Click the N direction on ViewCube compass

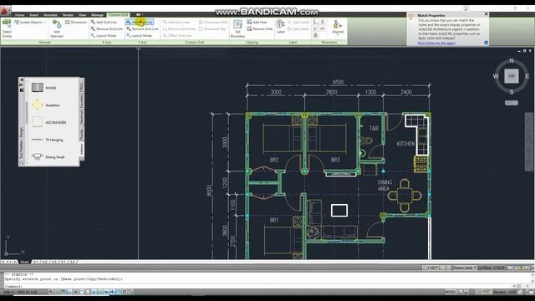point(512,60)
